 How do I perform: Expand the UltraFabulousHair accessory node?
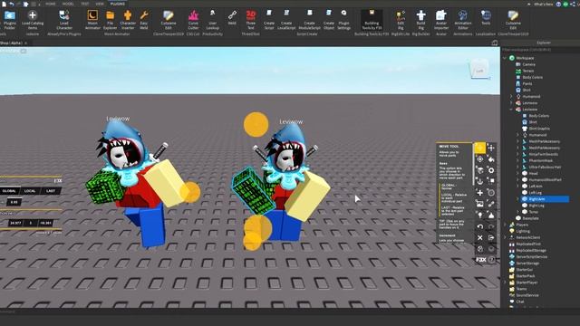click(x=517, y=167)
